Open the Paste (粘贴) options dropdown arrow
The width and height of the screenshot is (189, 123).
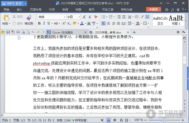tap(9, 24)
